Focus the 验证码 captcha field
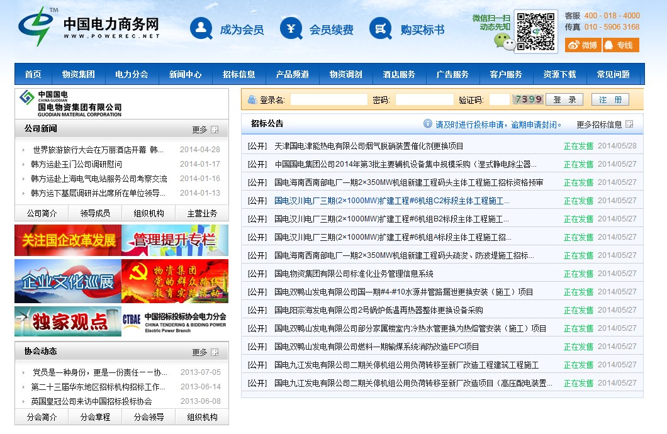667x434 pixels. pos(500,99)
